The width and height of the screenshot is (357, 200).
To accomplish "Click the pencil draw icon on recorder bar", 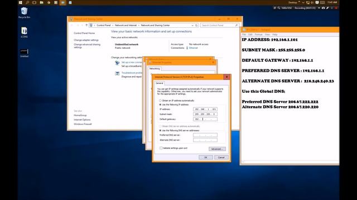I will [327, 8].
